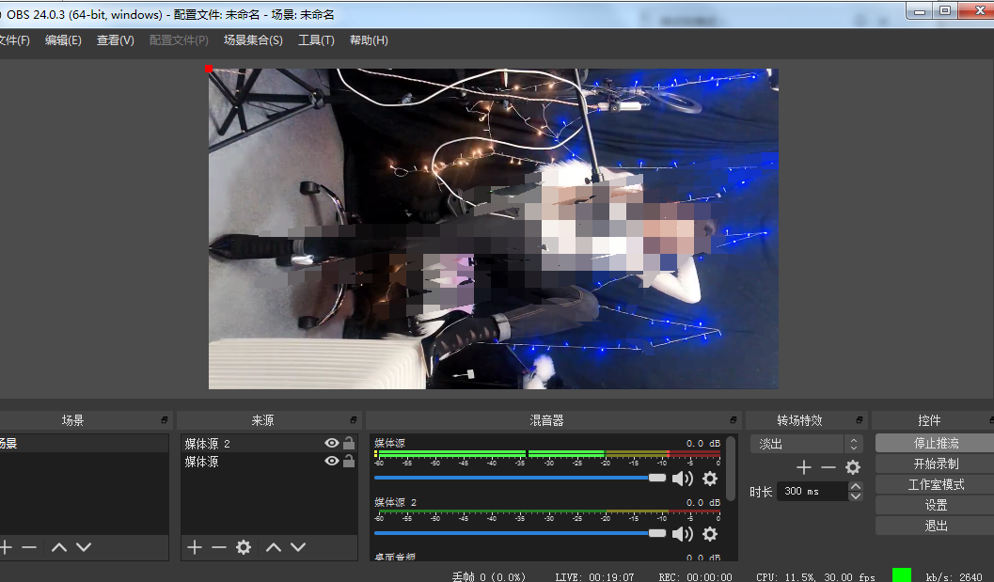Click the LIVE: 00:19:07 status text
994x582 pixels.
[594, 577]
